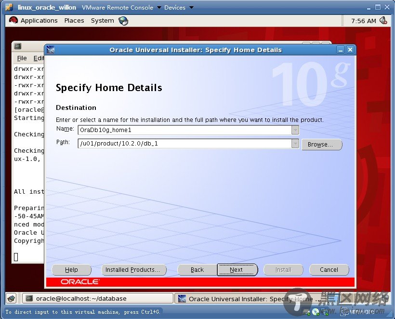Go Back to previous installer step

pos(197,270)
